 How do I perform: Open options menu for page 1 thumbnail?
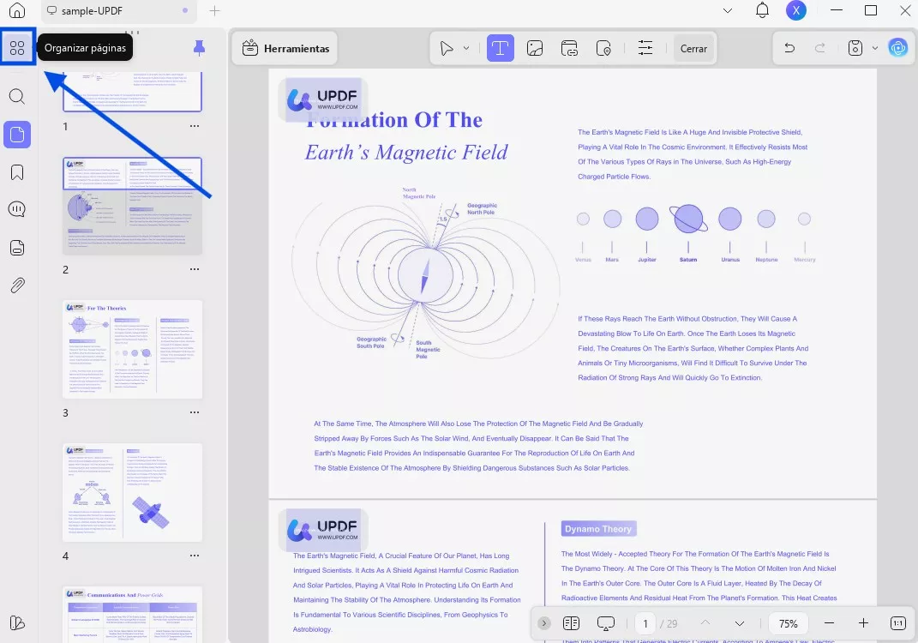(195, 126)
